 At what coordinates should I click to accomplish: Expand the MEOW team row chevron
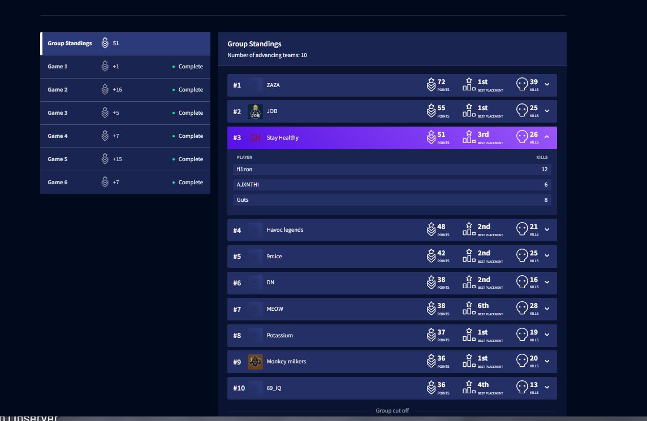coord(547,309)
